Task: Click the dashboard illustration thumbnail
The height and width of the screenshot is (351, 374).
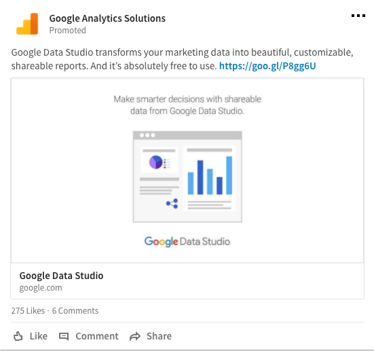Action: 187,177
